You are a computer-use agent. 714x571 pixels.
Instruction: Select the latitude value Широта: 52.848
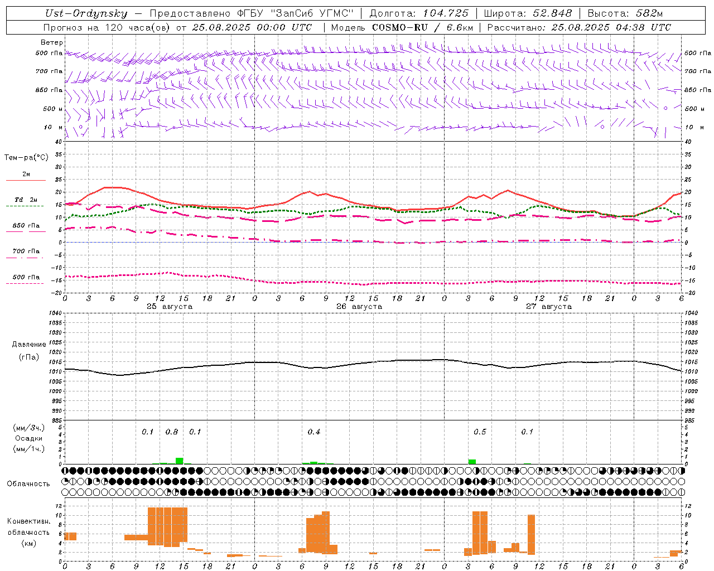pyautogui.click(x=528, y=13)
